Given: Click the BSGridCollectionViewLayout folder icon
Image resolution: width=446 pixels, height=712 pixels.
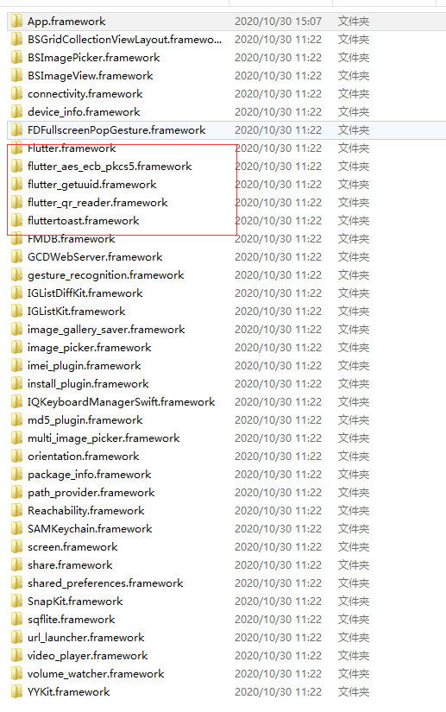Looking at the screenshot, I should coord(16,40).
